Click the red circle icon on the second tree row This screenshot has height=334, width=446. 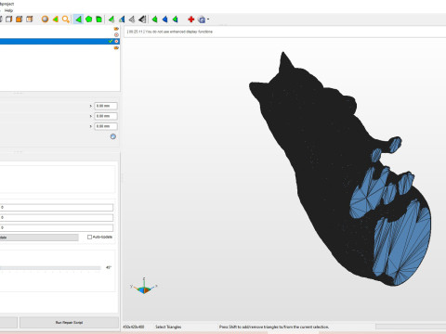(116, 35)
